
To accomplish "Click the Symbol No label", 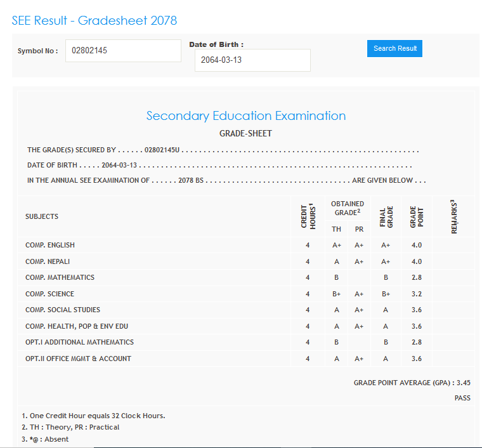I will [x=37, y=51].
